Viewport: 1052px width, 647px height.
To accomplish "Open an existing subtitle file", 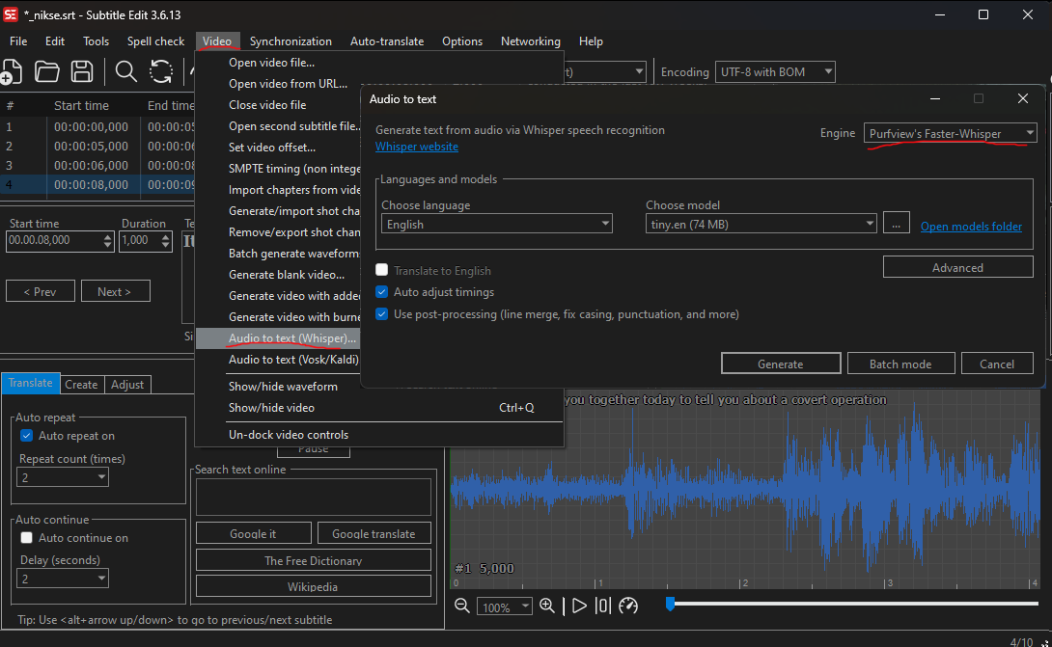I will (x=47, y=71).
